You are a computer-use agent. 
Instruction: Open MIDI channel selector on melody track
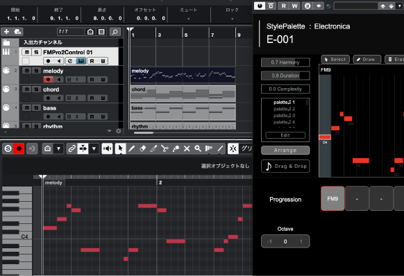pos(76,80)
